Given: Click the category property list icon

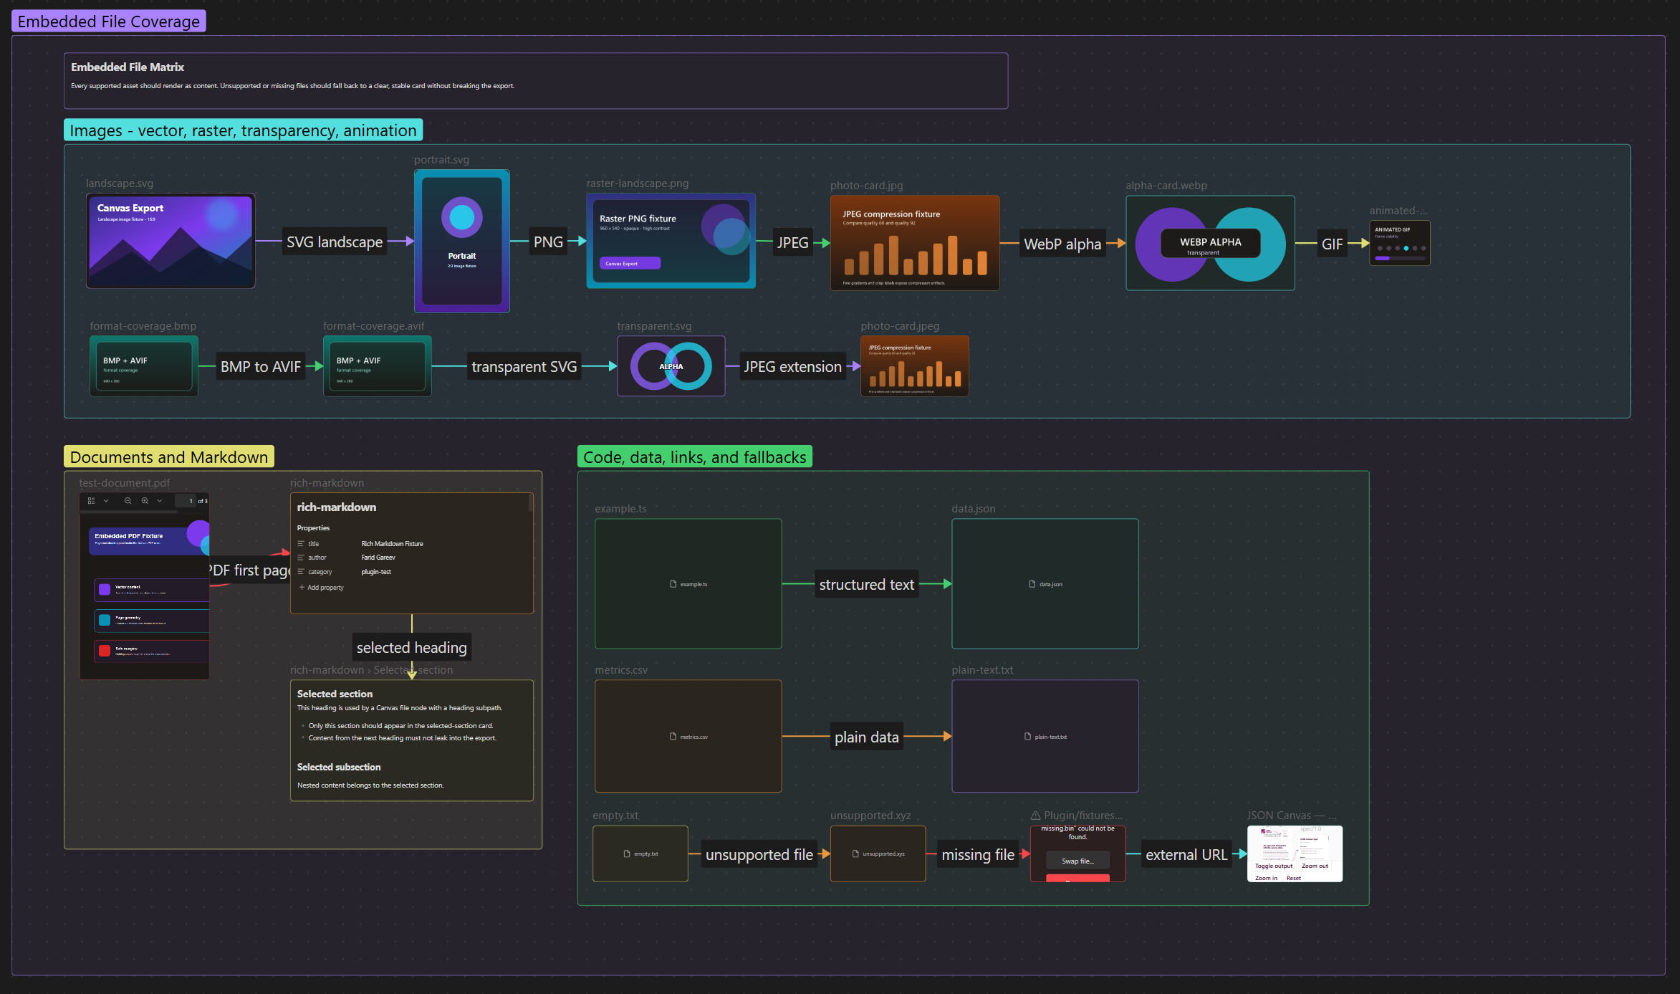Looking at the screenshot, I should (x=301, y=572).
